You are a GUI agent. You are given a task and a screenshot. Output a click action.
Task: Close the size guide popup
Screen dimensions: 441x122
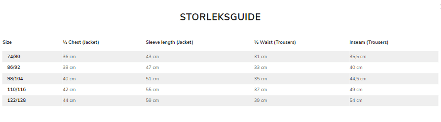tap(440, 7)
